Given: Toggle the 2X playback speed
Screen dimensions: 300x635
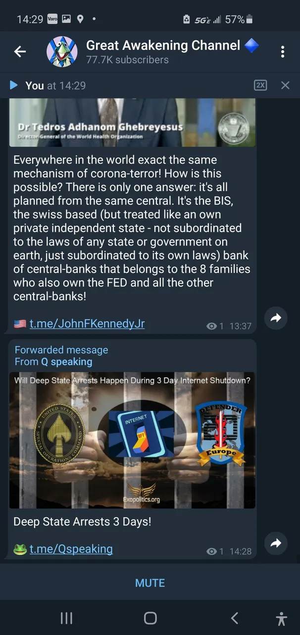Looking at the screenshot, I should 260,85.
